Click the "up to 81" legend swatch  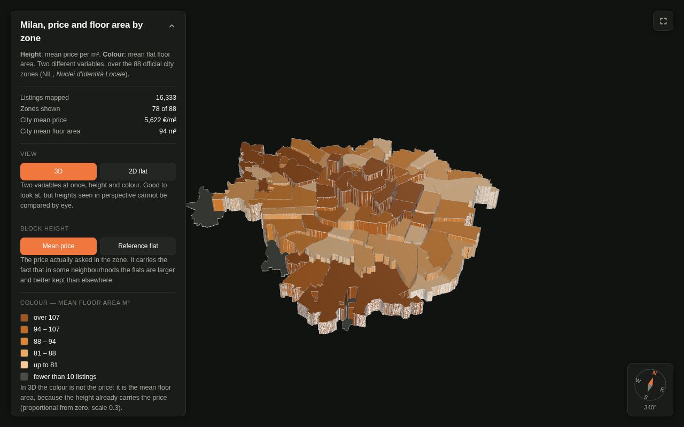24,365
